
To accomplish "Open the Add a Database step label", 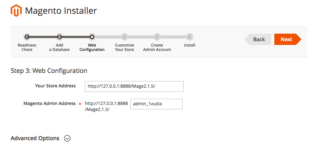I will click(x=59, y=47).
